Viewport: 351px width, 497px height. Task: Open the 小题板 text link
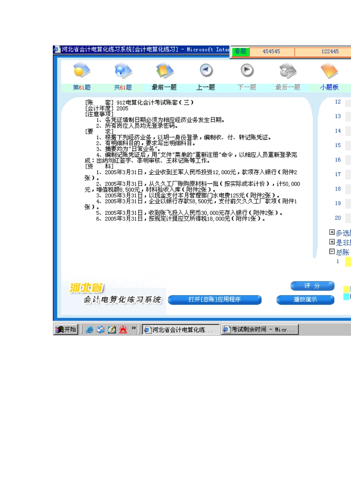click(x=329, y=87)
